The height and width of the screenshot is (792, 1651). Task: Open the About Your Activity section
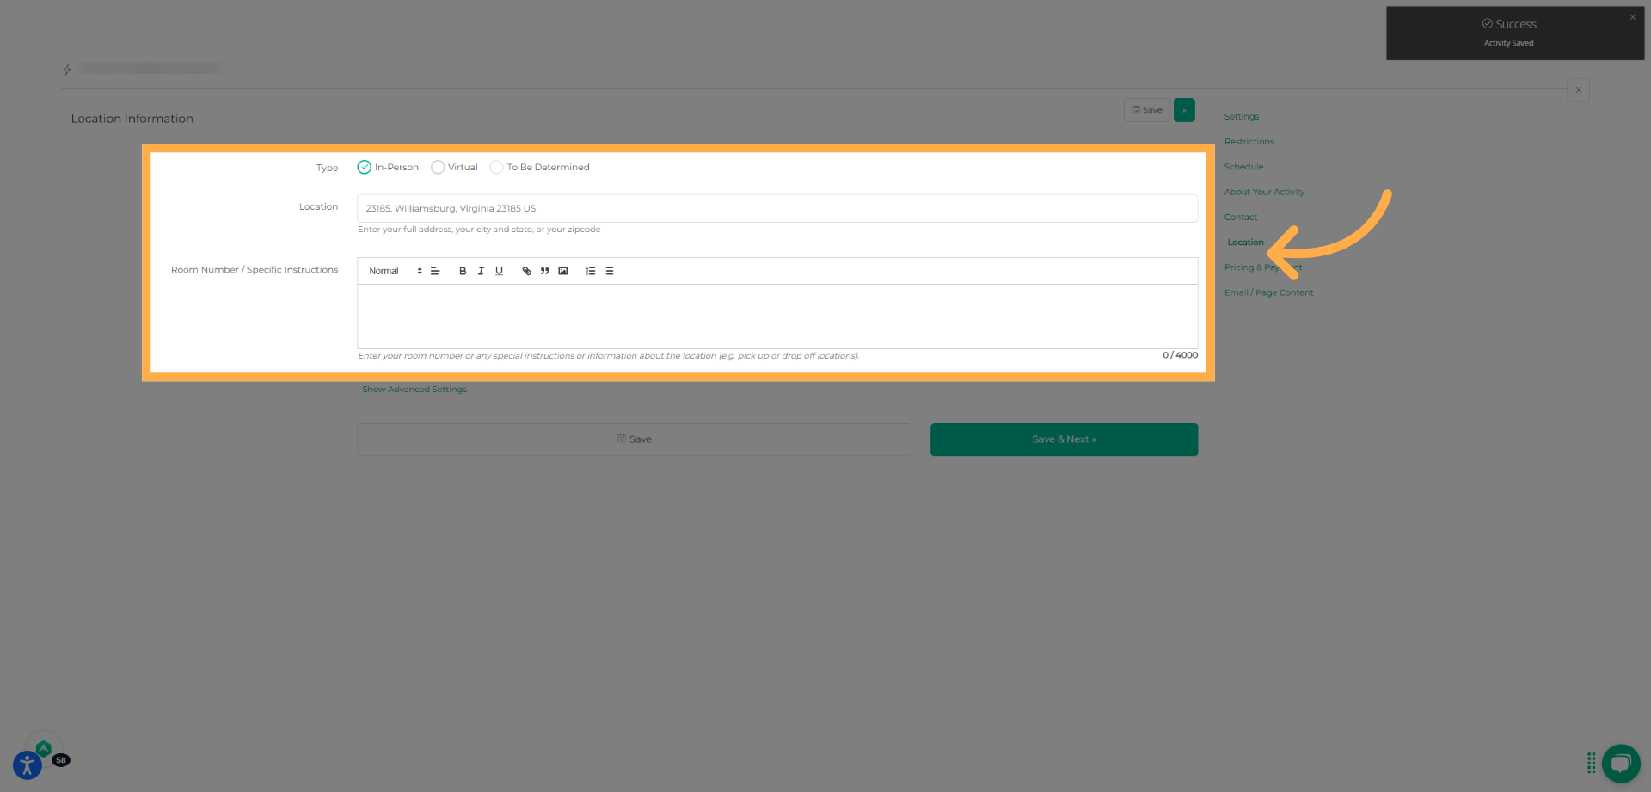1264,192
